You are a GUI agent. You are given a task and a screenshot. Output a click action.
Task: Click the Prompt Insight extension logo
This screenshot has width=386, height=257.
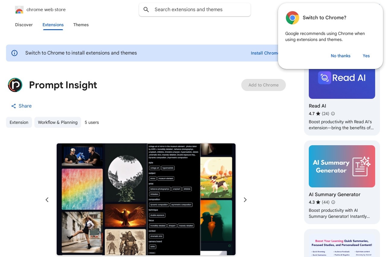(x=15, y=85)
